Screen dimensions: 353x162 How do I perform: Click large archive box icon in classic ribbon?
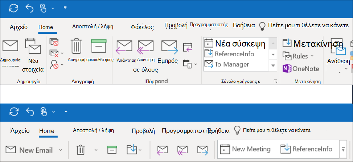pyautogui.click(x=99, y=46)
